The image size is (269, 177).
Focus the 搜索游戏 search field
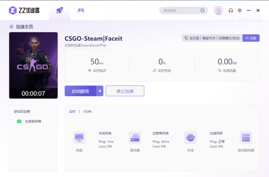[183, 10]
